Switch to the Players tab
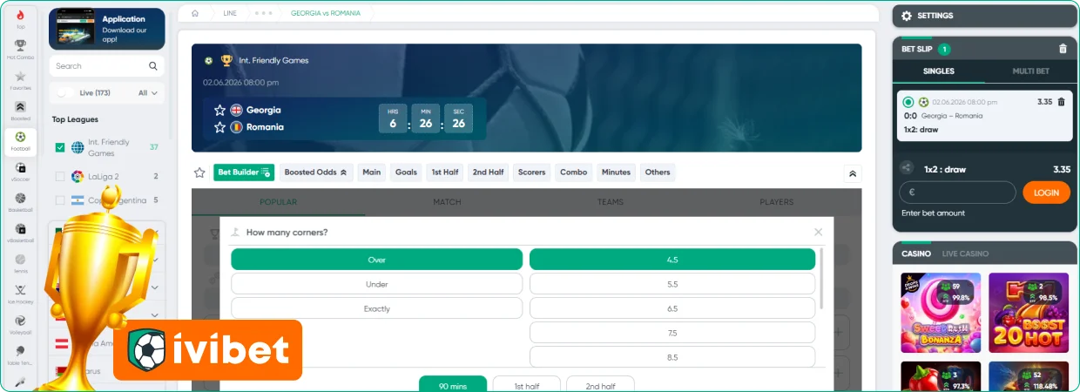 click(776, 202)
